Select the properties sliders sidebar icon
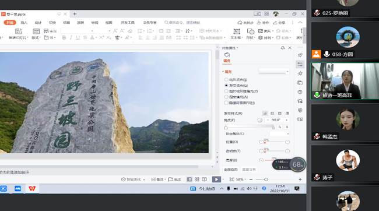The image size is (379, 211). click(x=300, y=64)
